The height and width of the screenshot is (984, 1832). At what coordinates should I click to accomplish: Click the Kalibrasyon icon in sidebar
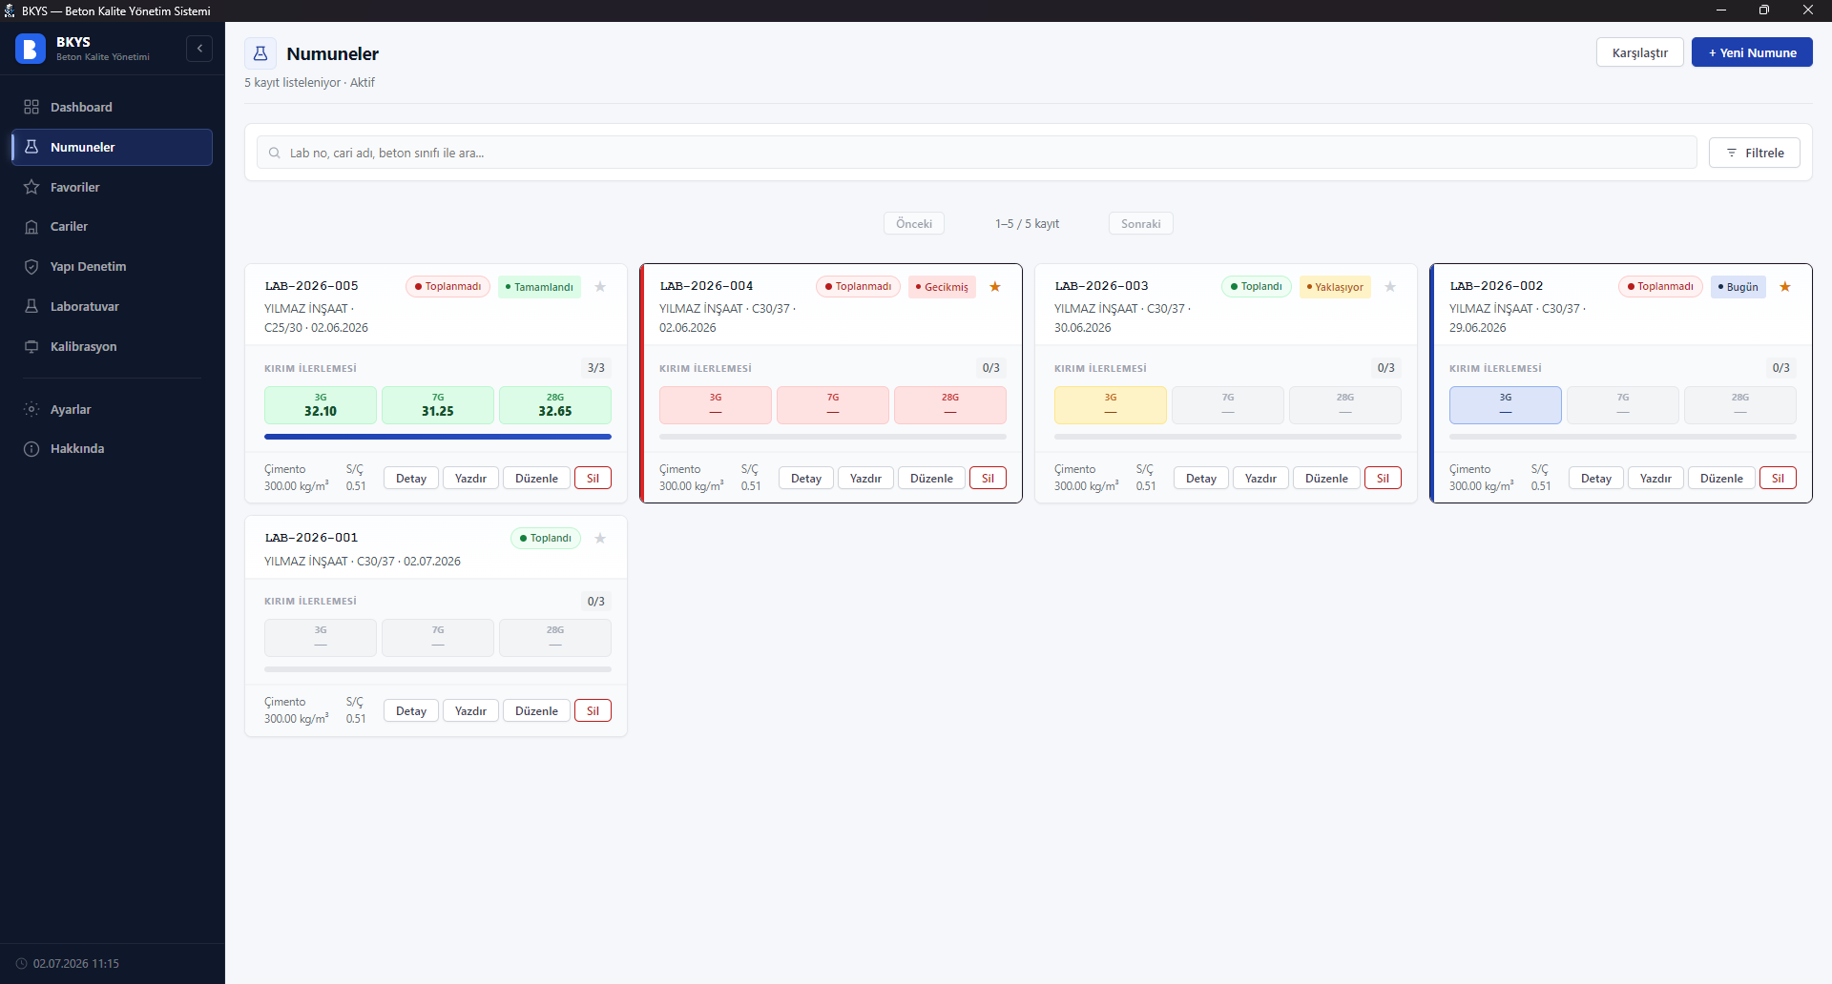(x=31, y=346)
